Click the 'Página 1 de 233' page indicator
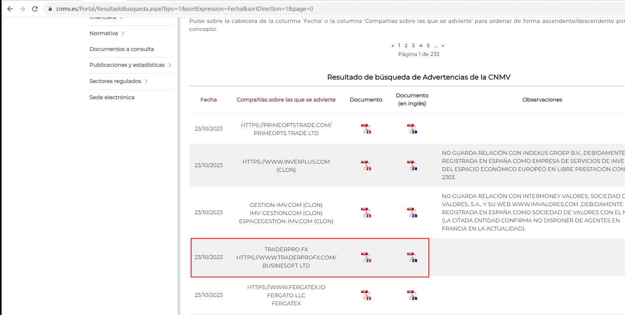625x315 pixels. pos(419,54)
